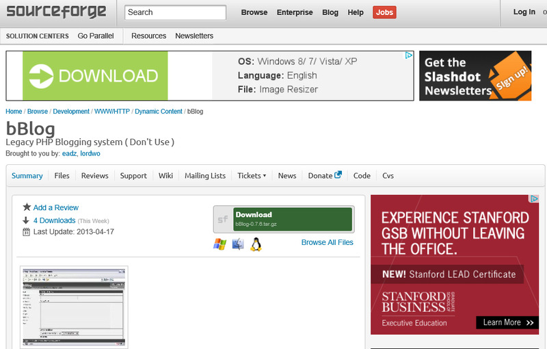Follow the Browse All Files link
Screen dimensions: 547x349
point(327,242)
